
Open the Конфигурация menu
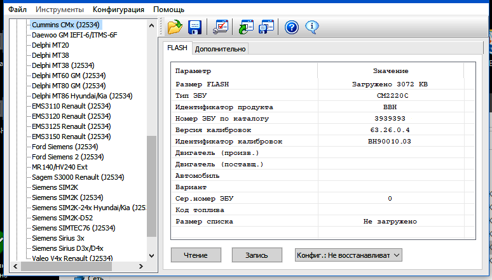tap(118, 10)
